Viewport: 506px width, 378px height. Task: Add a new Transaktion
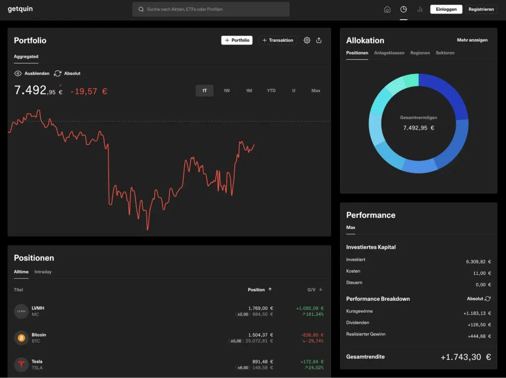coord(277,41)
